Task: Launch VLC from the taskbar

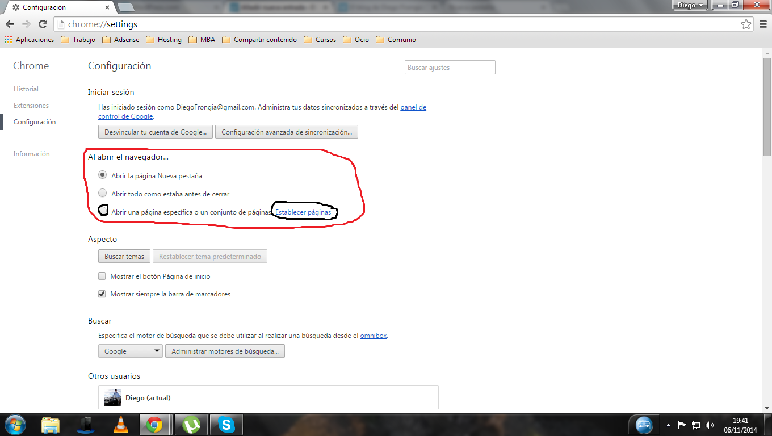Action: tap(121, 425)
